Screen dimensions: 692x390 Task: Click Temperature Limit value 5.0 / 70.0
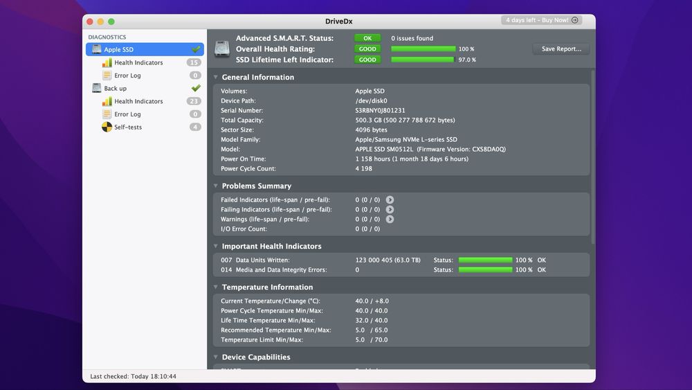click(372, 340)
